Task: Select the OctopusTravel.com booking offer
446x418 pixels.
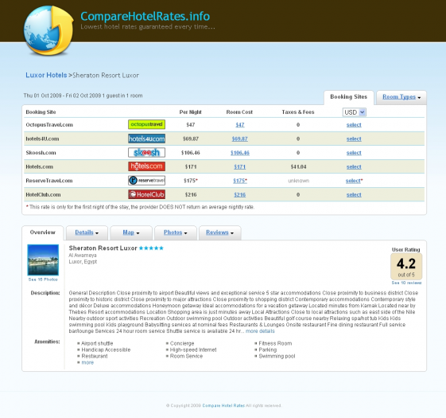Action: coord(354,125)
